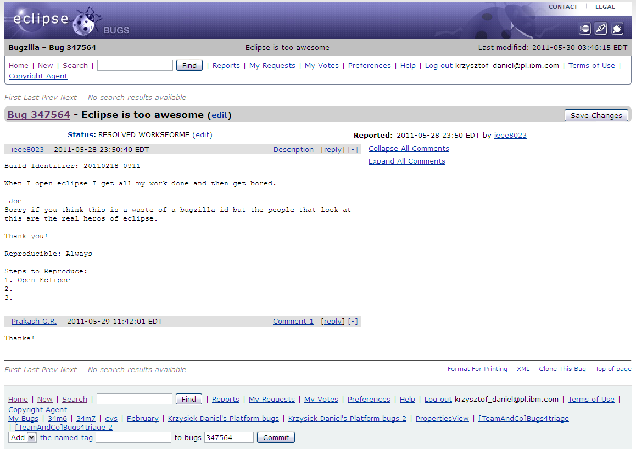Open the XML view link
Screen dimensions: 636x450
tap(523, 369)
